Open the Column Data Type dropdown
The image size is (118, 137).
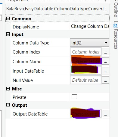click(x=89, y=43)
